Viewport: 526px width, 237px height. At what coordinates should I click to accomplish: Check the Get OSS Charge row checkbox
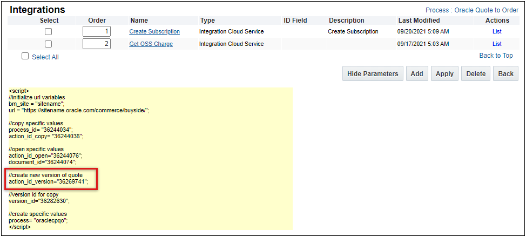pyautogui.click(x=49, y=44)
